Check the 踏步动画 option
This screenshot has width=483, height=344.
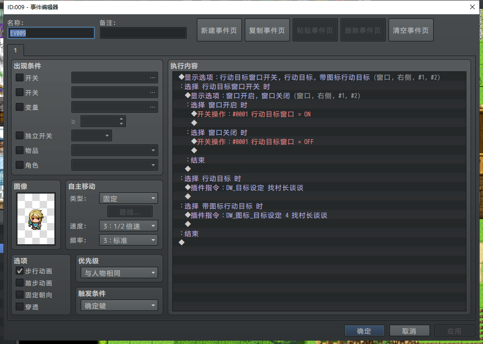point(19,283)
